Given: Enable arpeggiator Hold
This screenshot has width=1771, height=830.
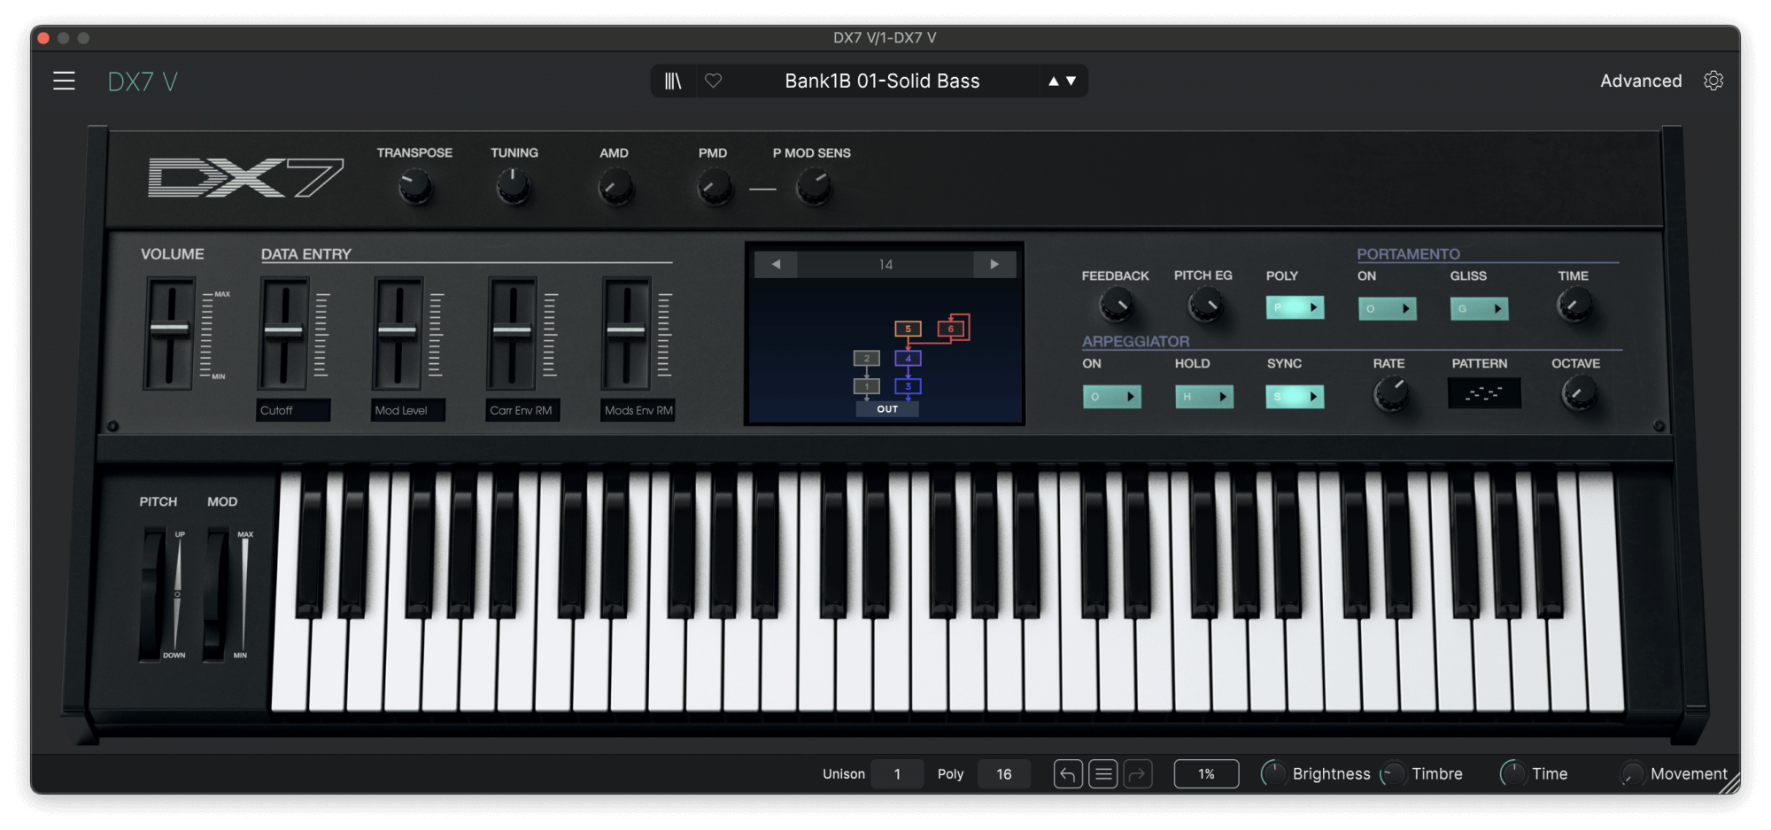Looking at the screenshot, I should point(1204,397).
